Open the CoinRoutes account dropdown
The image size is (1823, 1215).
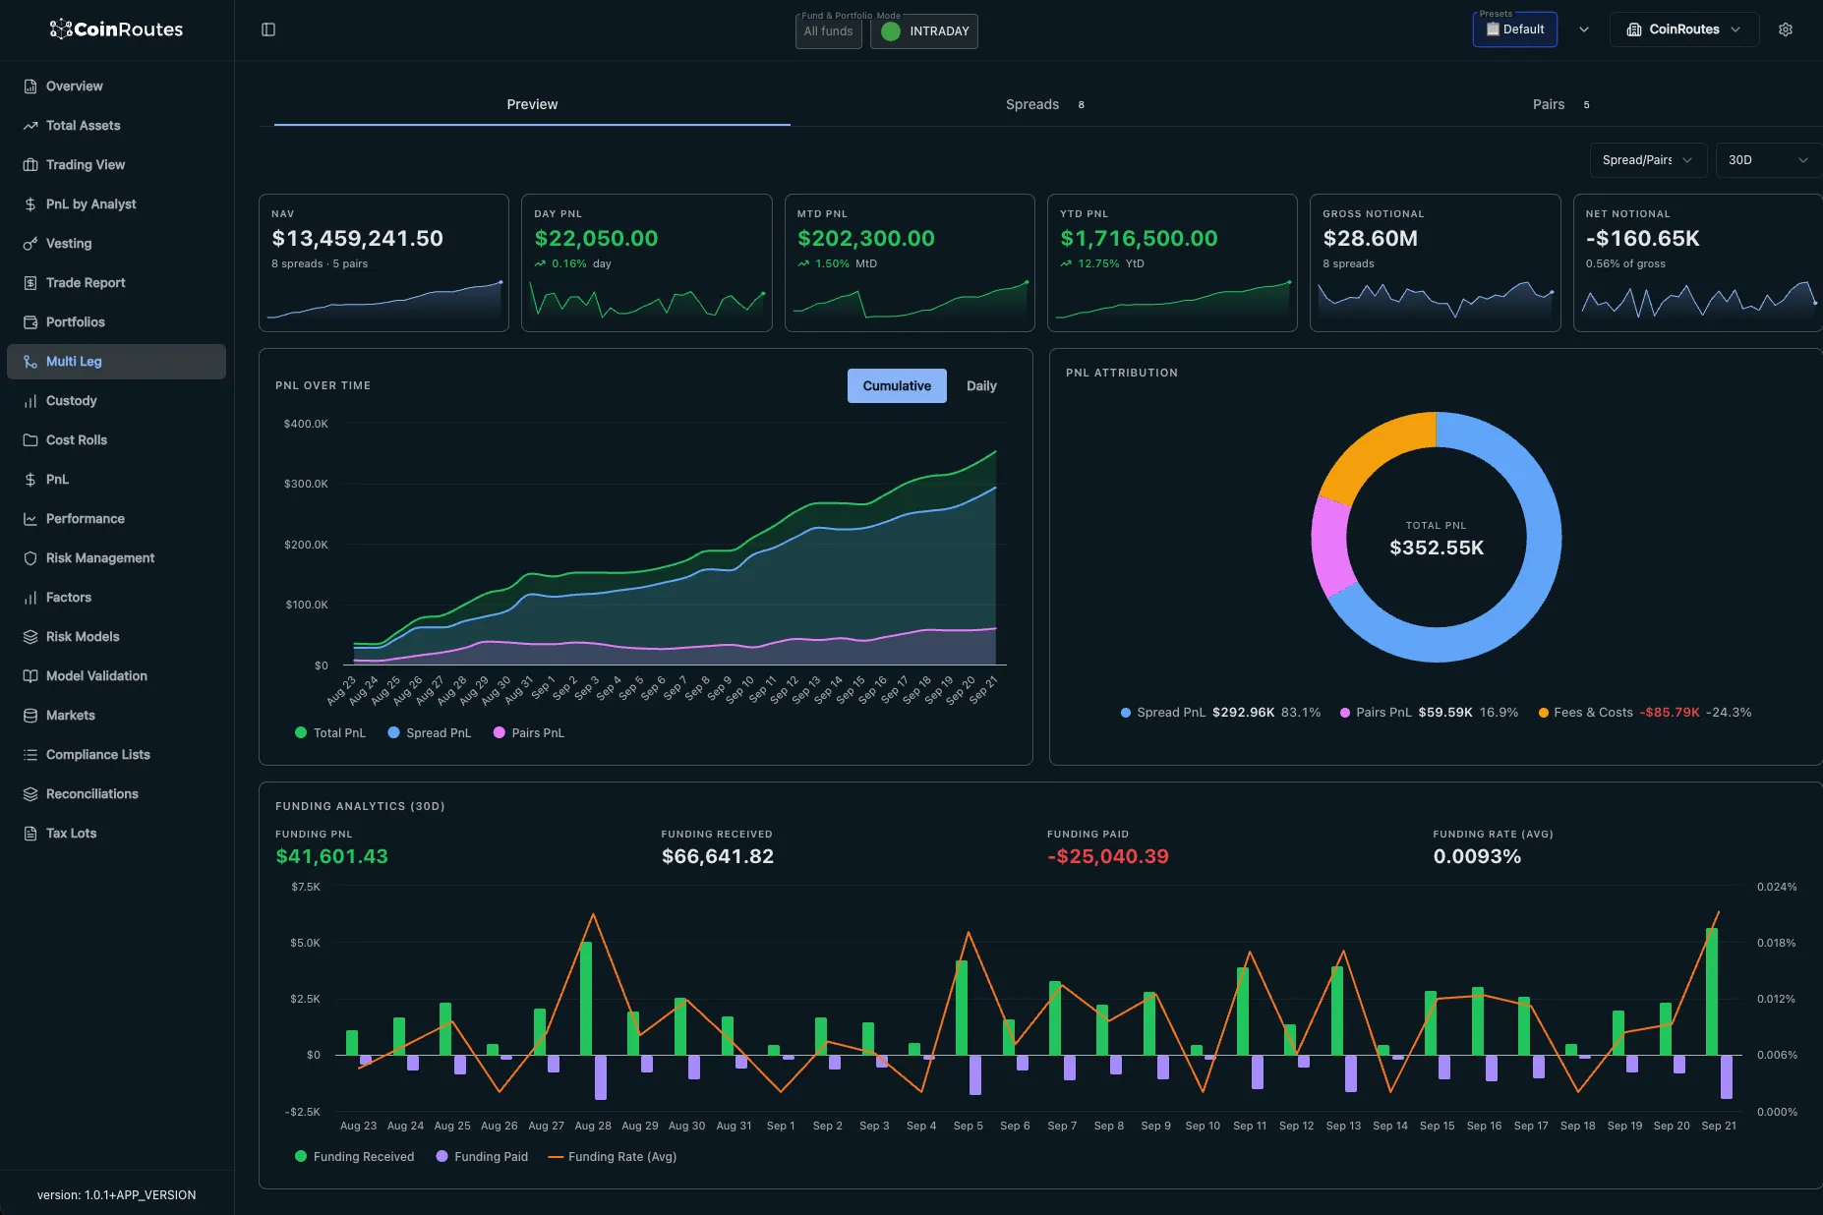[1683, 29]
